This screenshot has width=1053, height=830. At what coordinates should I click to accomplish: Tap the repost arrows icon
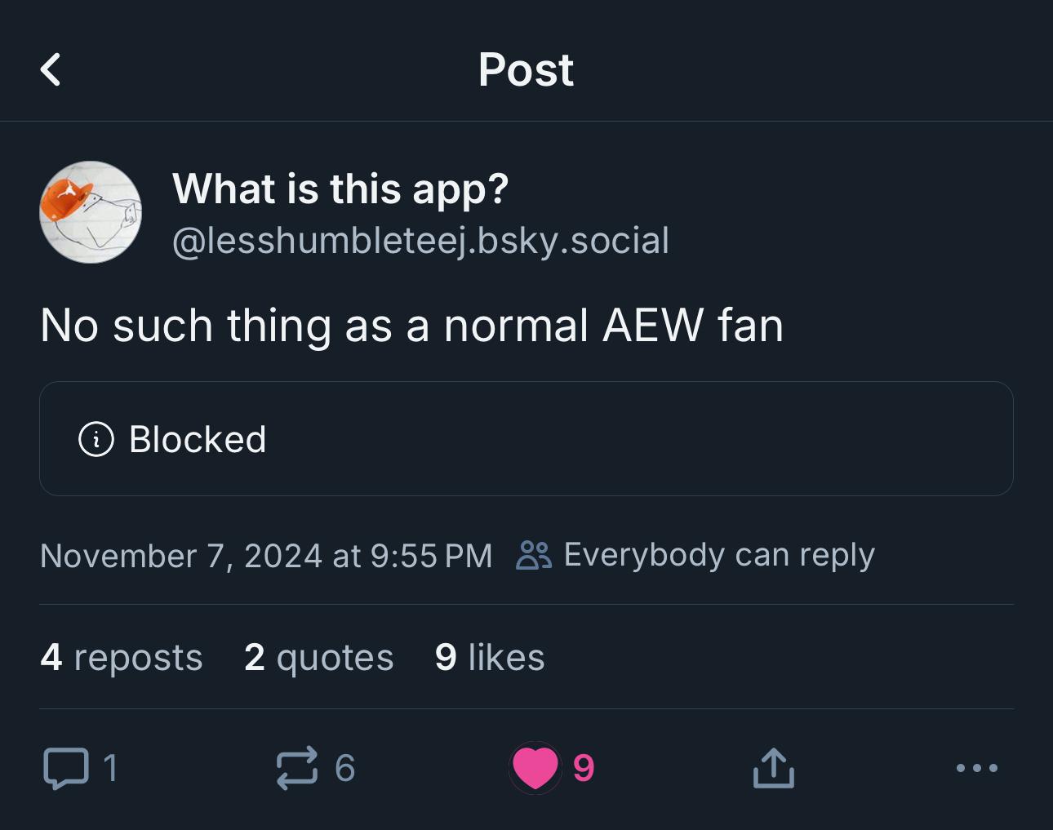(296, 768)
